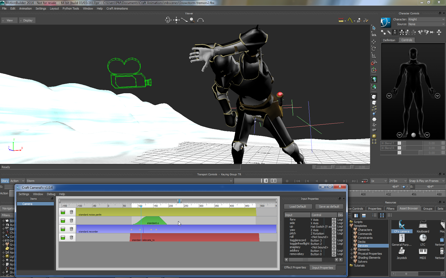Open the Source dropdown showing None
Viewport: 446px width, 278px height.
[x=426, y=24]
